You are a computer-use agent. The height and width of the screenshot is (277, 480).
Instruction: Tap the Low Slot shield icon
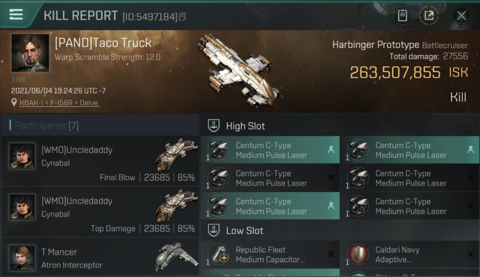(x=214, y=230)
